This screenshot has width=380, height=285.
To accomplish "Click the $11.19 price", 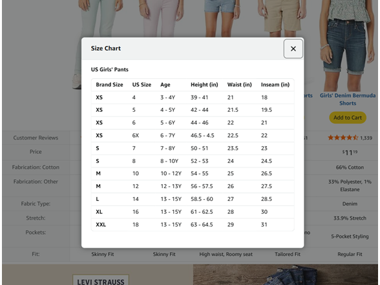I will [x=350, y=153].
